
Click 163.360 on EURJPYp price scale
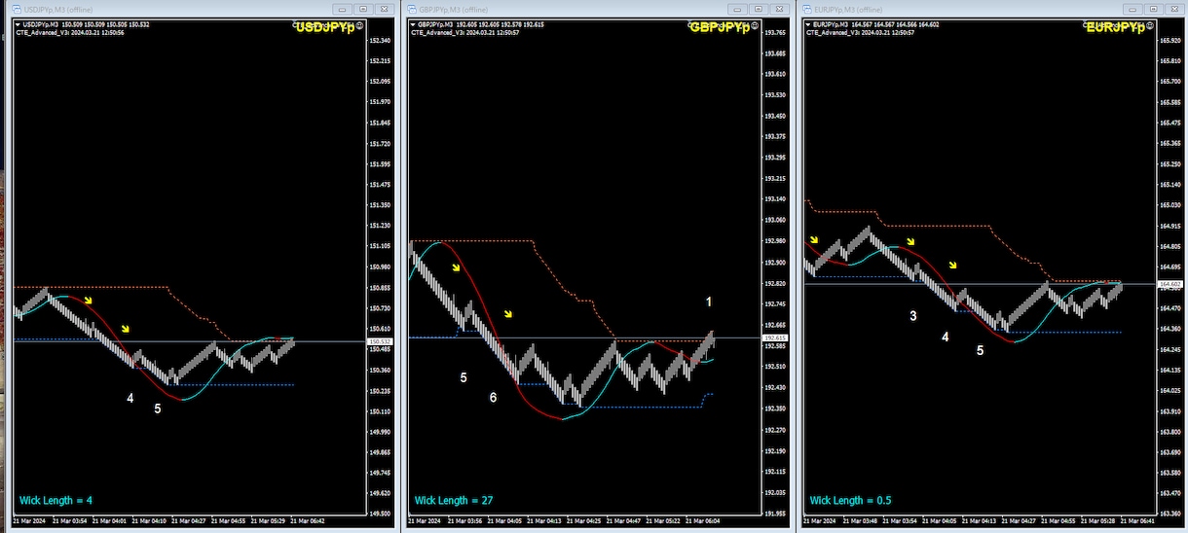point(1169,515)
